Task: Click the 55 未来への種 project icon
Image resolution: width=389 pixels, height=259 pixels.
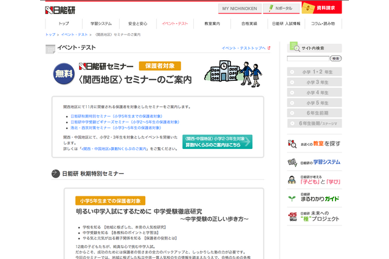Action: (x=292, y=216)
